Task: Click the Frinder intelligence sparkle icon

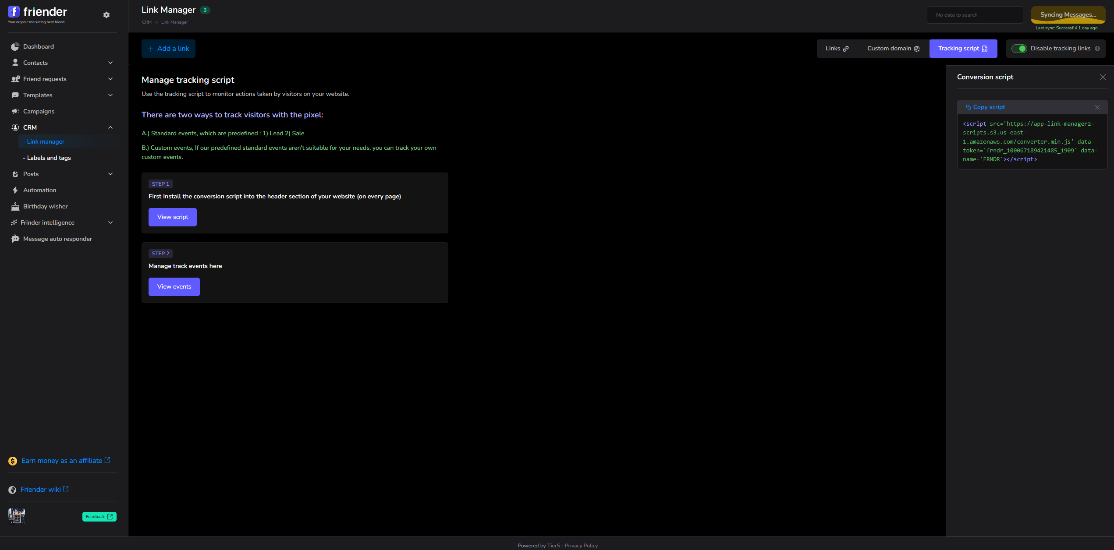Action: point(14,222)
